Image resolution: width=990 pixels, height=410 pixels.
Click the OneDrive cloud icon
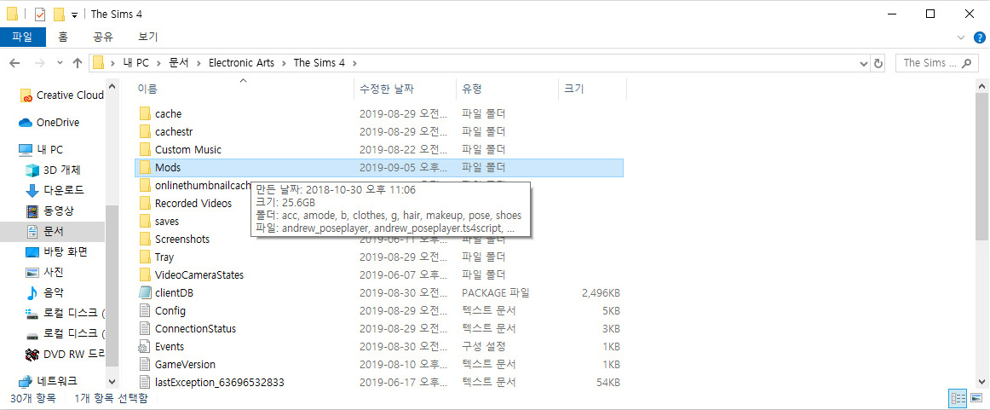pos(26,123)
